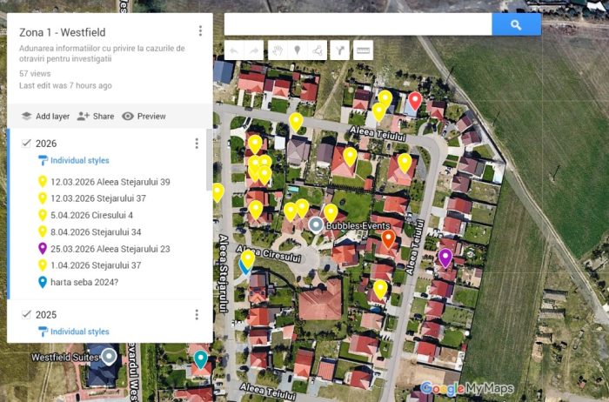Select the Draw a line tool
This screenshot has width=609, height=402.
click(x=317, y=50)
